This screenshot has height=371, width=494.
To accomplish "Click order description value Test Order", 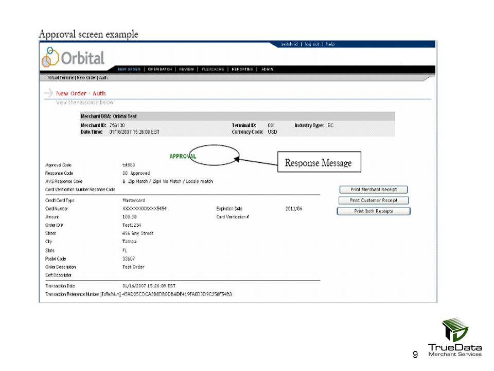I will point(133,267).
